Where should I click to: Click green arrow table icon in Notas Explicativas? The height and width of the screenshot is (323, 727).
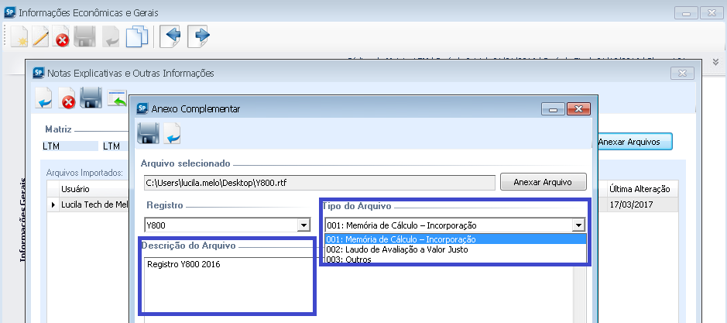(118, 98)
